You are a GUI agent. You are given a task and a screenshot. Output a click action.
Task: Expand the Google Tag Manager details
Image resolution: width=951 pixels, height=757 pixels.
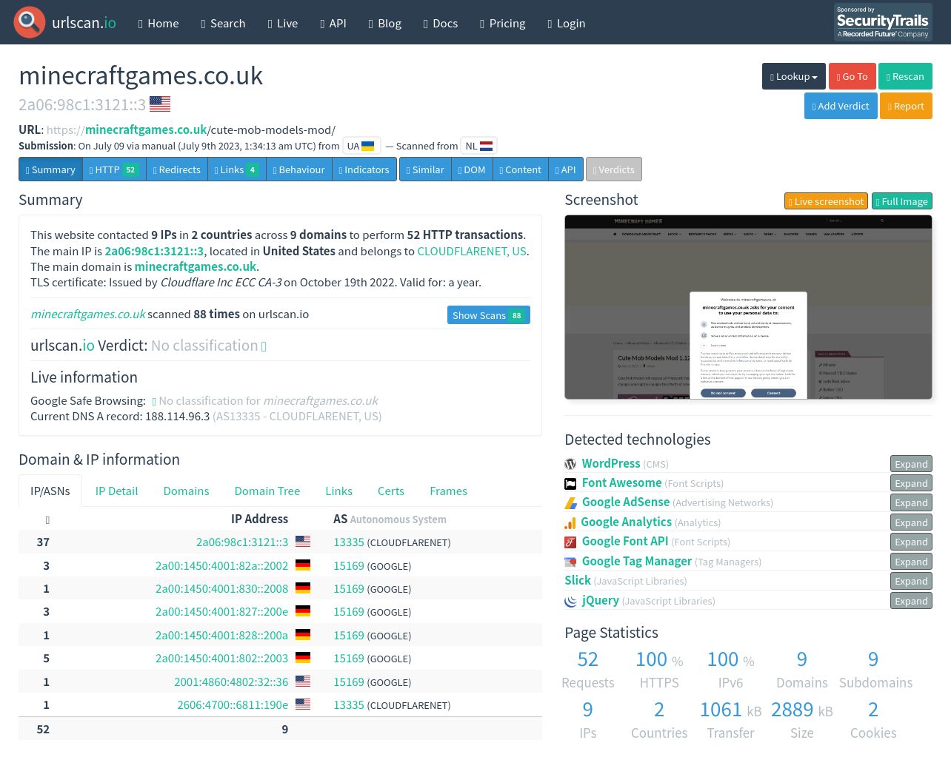pyautogui.click(x=911, y=562)
